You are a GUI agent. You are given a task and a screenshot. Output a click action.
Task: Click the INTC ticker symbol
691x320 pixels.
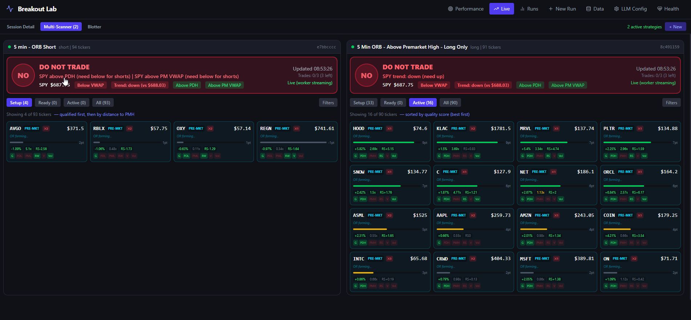(359, 259)
